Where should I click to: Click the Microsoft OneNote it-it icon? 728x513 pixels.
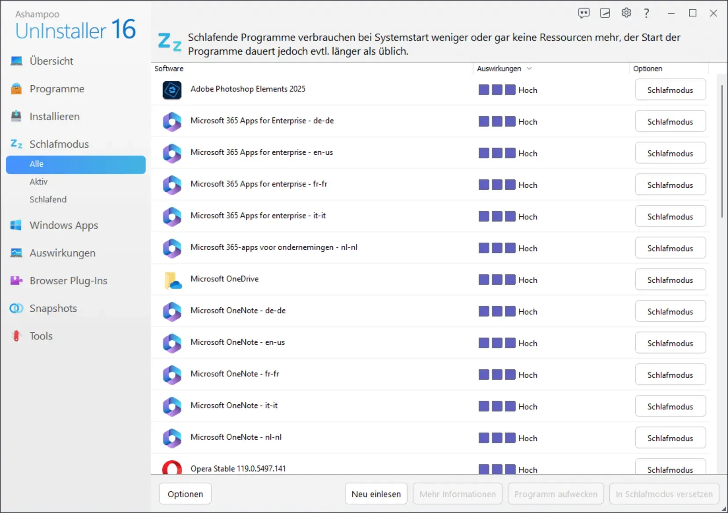click(x=172, y=407)
